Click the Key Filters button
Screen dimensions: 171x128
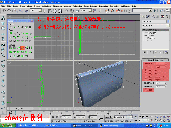coord(123,121)
